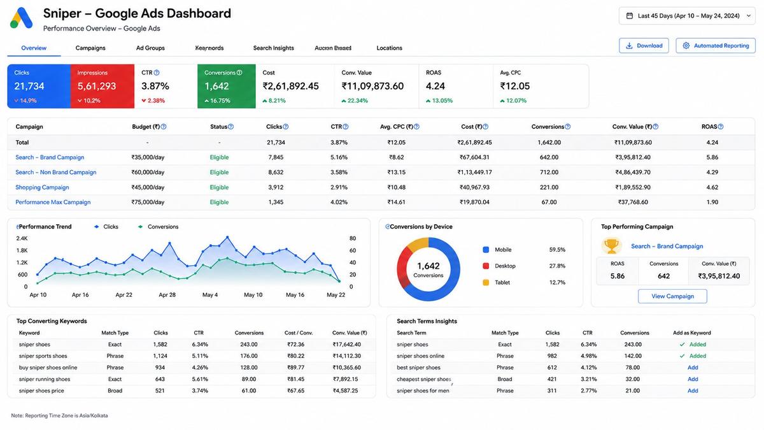Click the help icon next to CTR card
This screenshot has height=430, width=764.
[157, 73]
